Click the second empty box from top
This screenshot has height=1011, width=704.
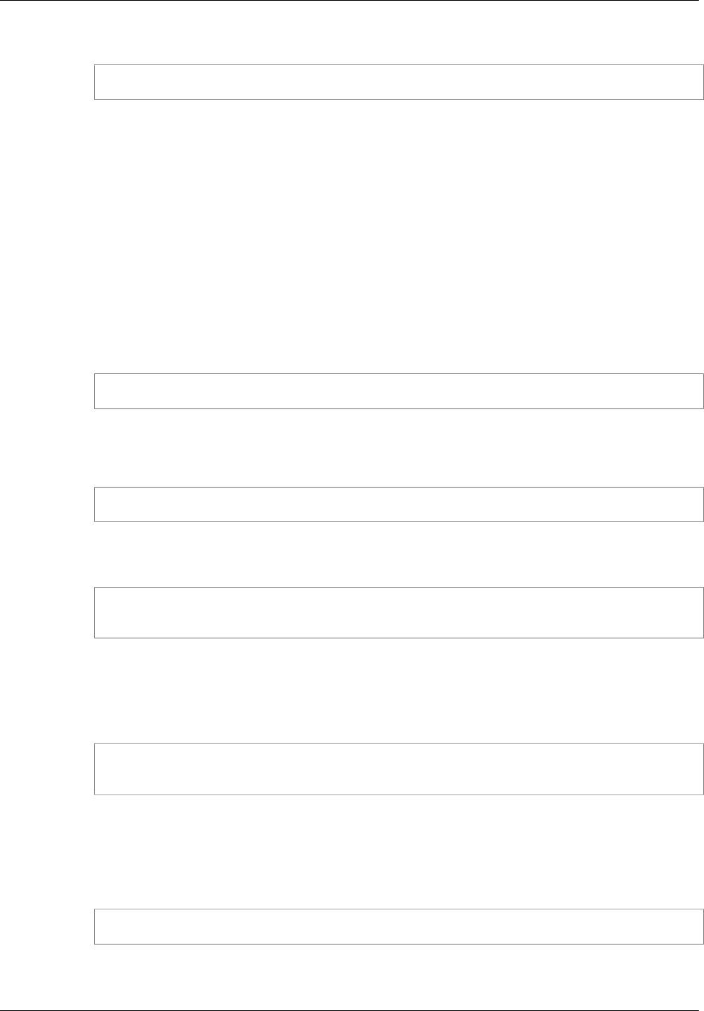pyautogui.click(x=399, y=391)
